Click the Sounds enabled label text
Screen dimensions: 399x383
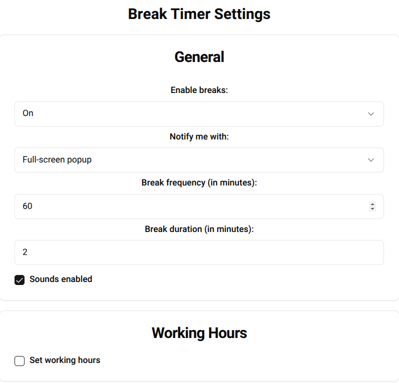point(61,279)
